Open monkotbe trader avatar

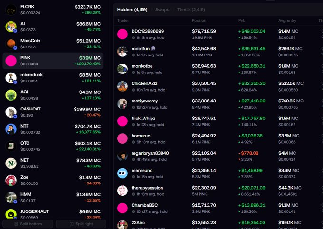tap(123, 69)
